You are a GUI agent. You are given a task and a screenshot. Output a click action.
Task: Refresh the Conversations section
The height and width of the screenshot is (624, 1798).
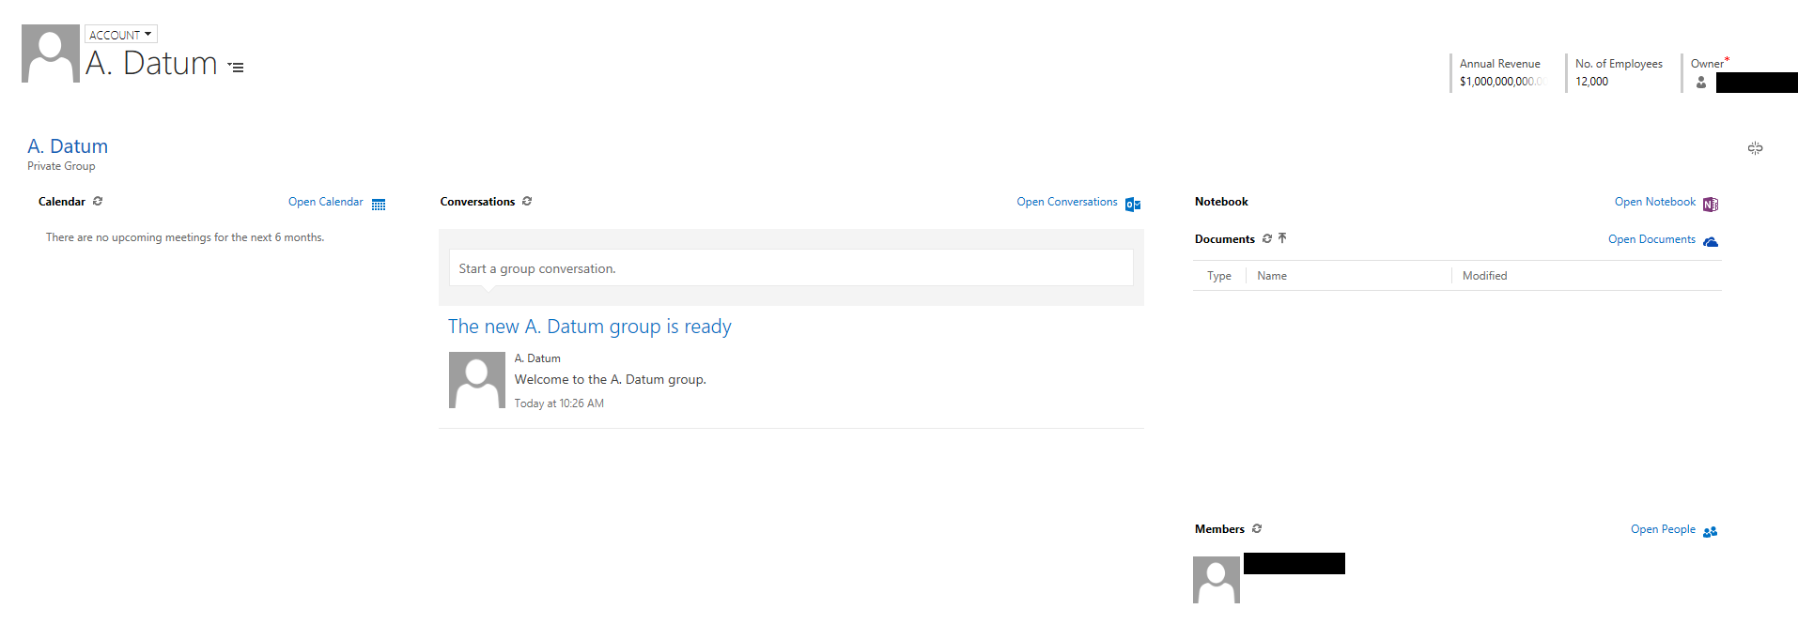(527, 201)
